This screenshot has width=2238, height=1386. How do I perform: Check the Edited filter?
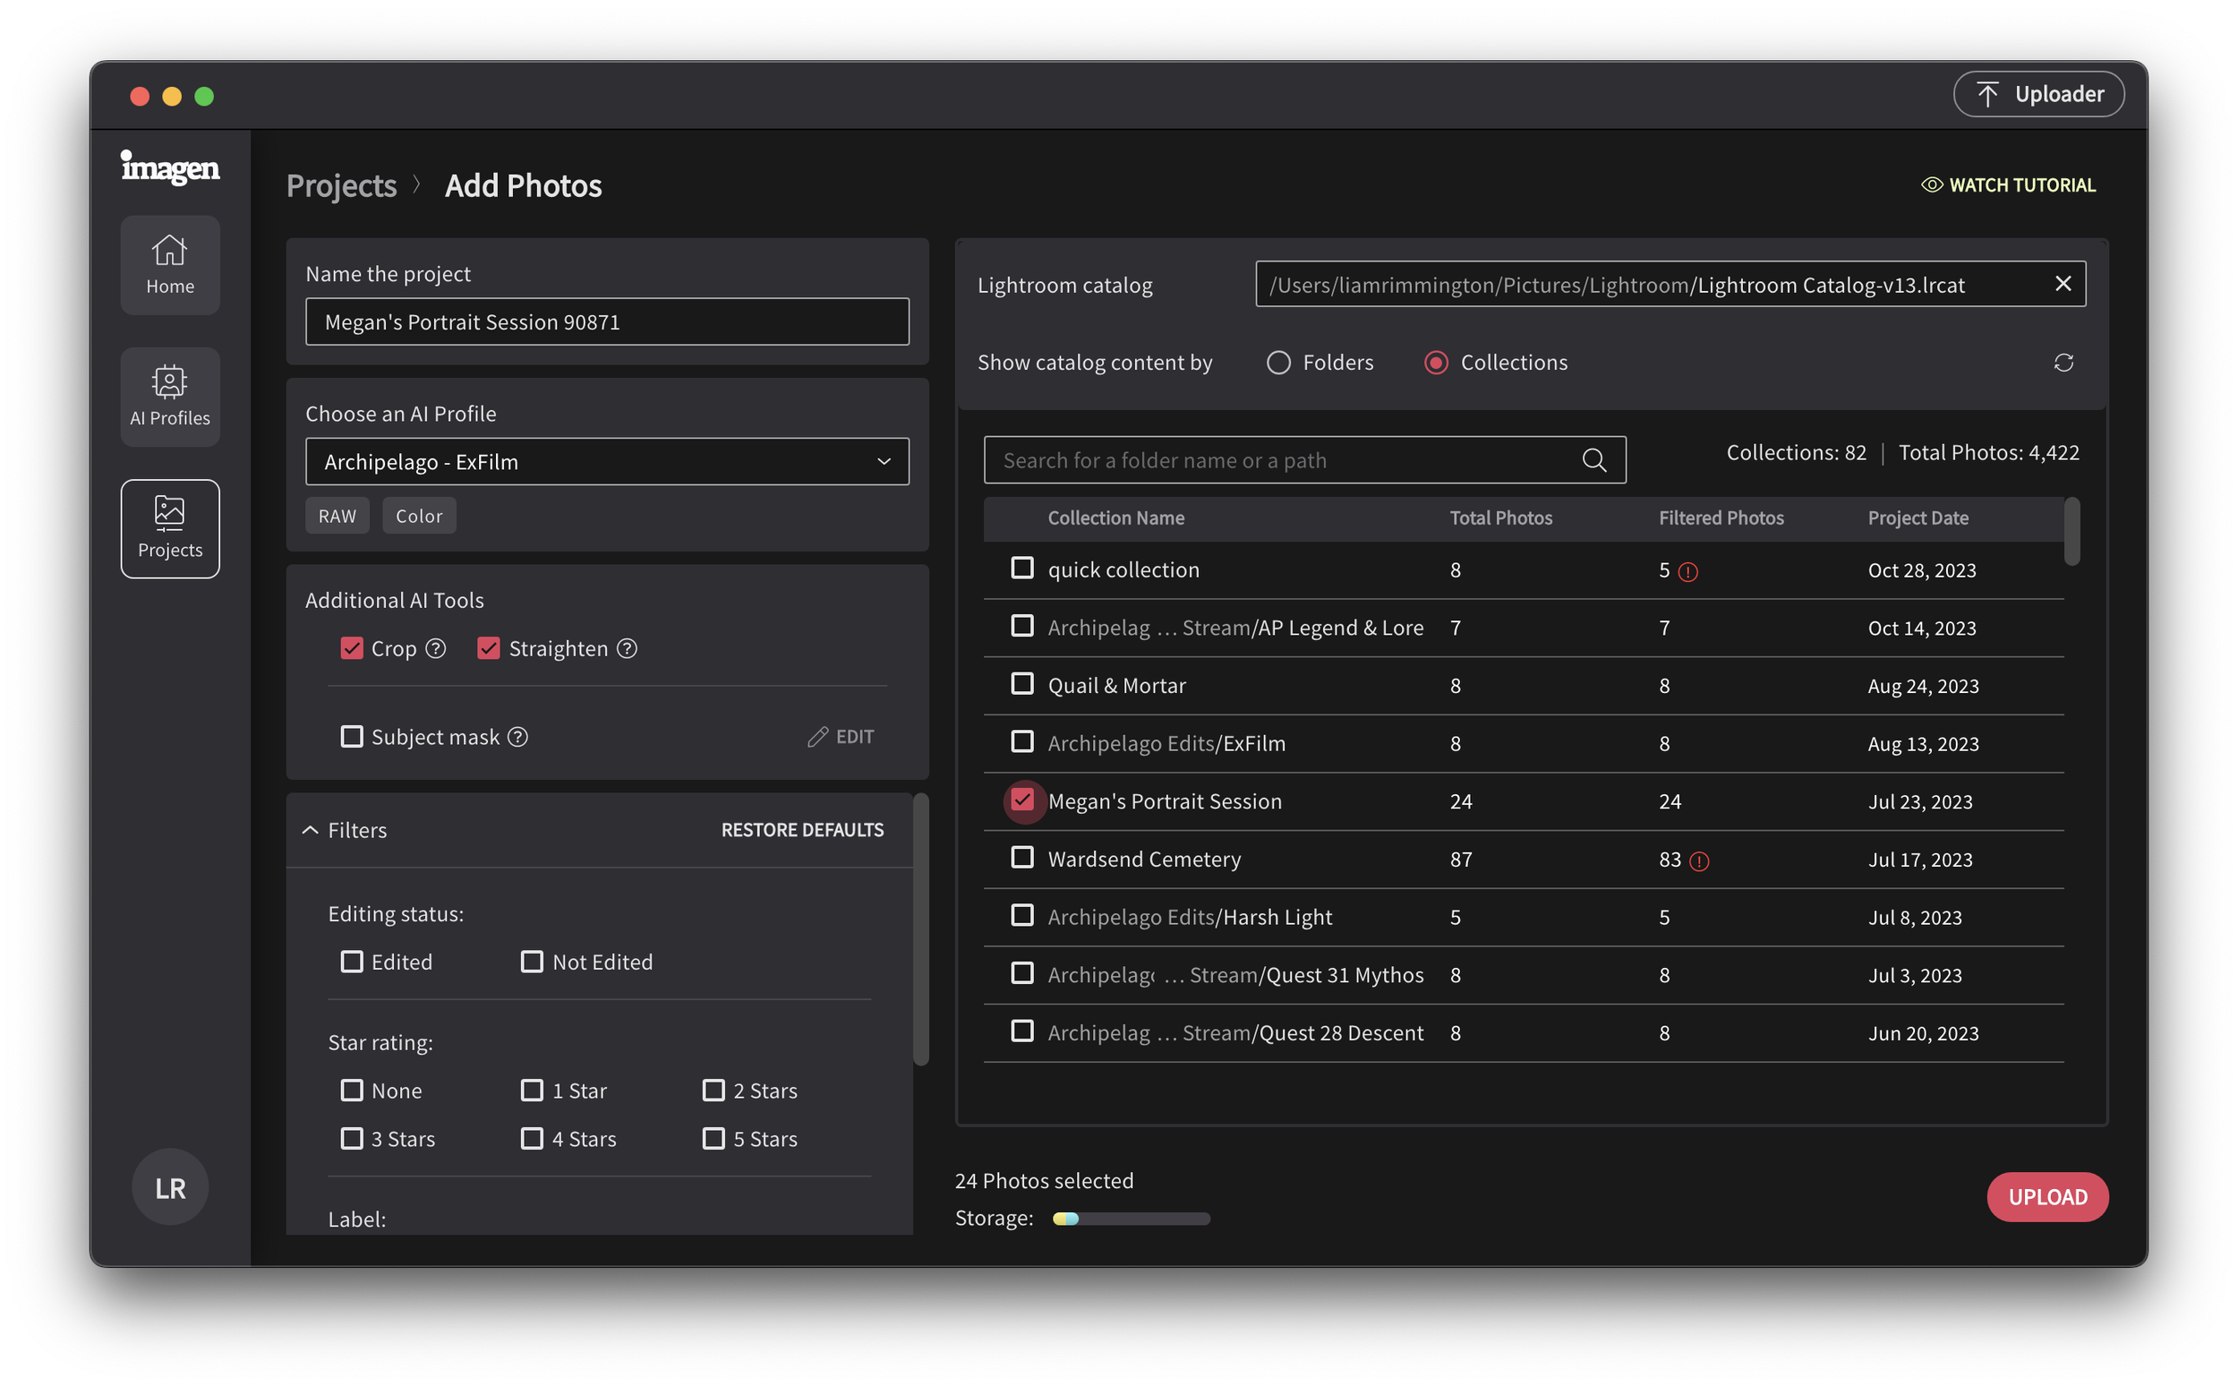(352, 962)
